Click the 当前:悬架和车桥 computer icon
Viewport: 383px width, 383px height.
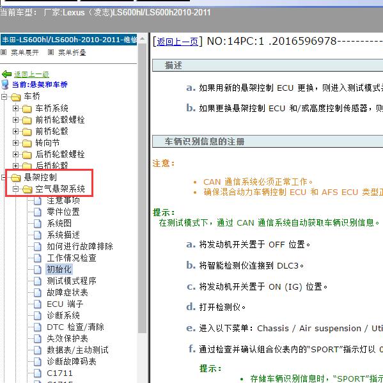pyautogui.click(x=5, y=84)
